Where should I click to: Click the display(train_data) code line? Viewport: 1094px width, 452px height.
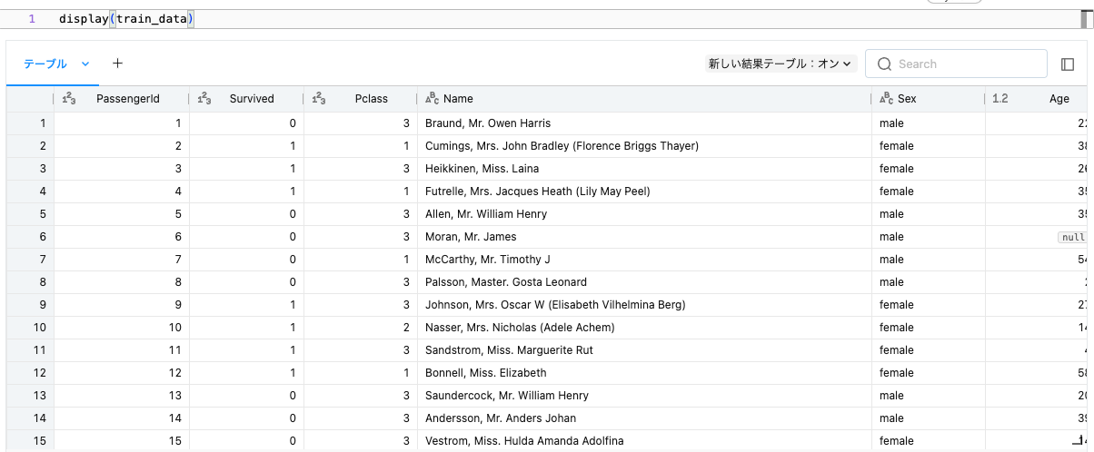tap(126, 18)
